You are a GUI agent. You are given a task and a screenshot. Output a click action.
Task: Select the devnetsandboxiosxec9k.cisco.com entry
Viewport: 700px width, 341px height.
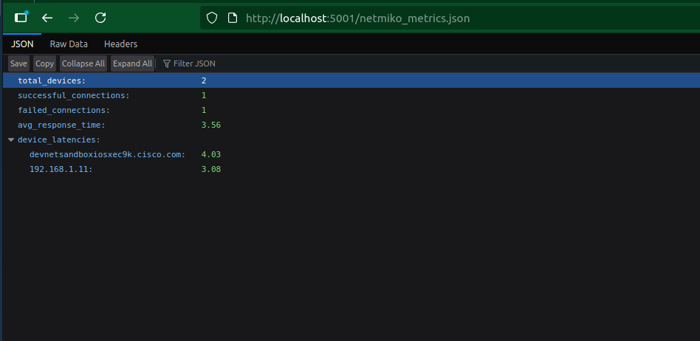(107, 154)
